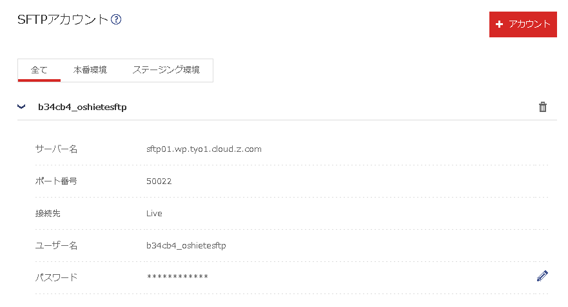Click the ユーザー名 label

[x=56, y=245]
